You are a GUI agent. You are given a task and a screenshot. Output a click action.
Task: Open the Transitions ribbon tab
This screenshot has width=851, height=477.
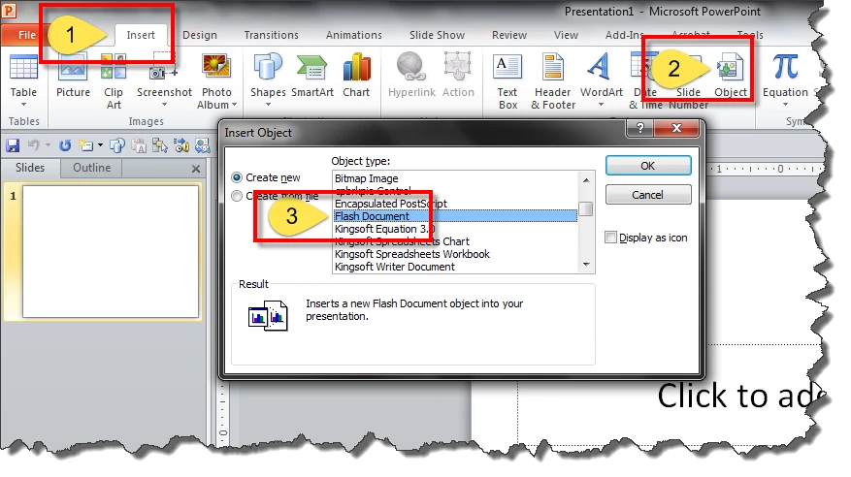click(272, 35)
